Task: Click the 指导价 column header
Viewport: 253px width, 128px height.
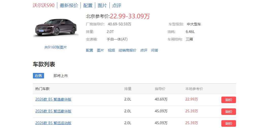Action: 160,89
